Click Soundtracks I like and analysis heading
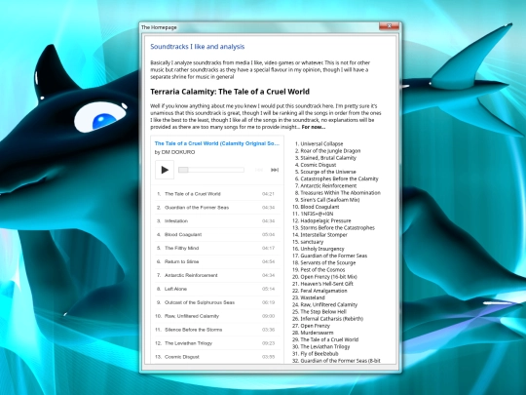Image resolution: width=526 pixels, height=395 pixels. pyautogui.click(x=197, y=47)
